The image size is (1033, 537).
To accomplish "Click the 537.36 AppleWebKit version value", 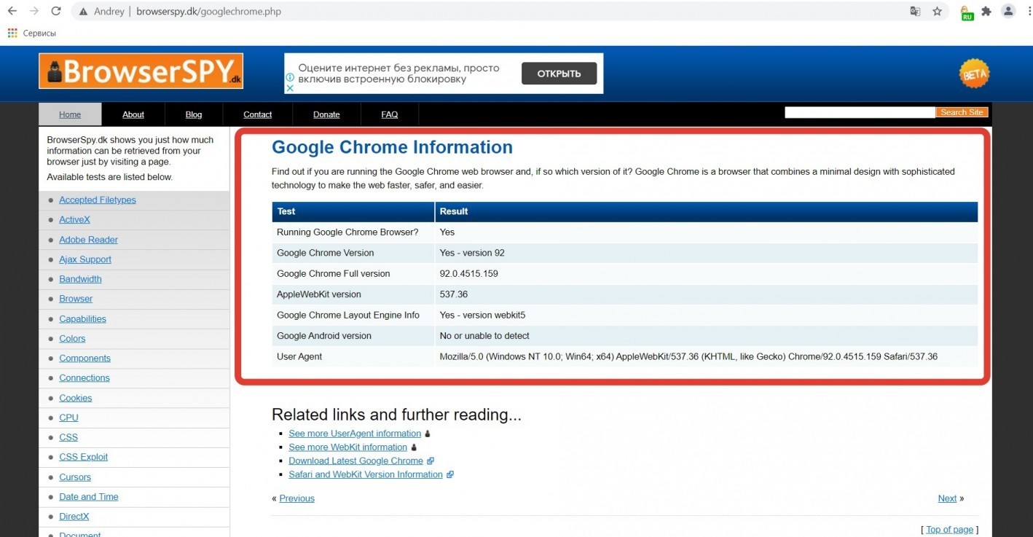I will [x=453, y=294].
